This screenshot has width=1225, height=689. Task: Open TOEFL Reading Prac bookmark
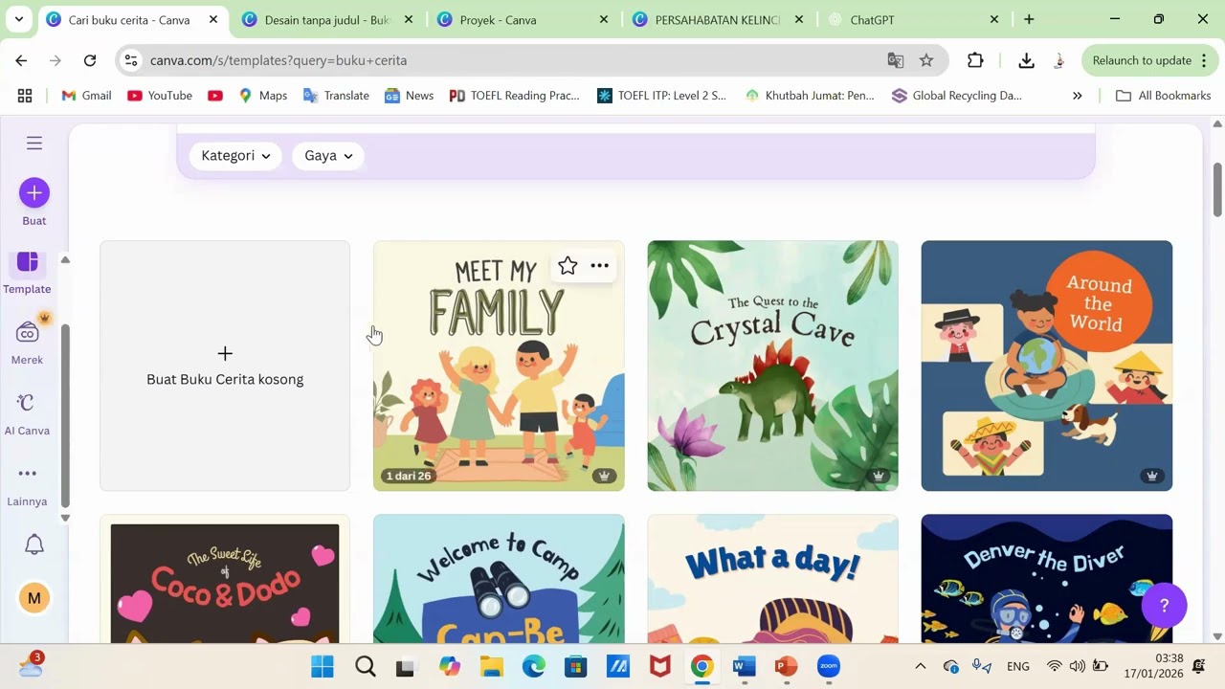514,96
